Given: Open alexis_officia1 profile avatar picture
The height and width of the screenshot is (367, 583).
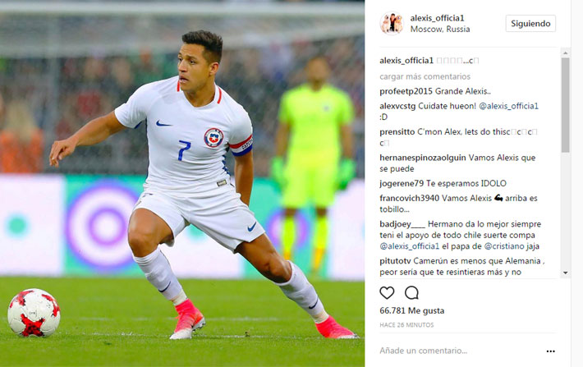Looking at the screenshot, I should [x=392, y=23].
